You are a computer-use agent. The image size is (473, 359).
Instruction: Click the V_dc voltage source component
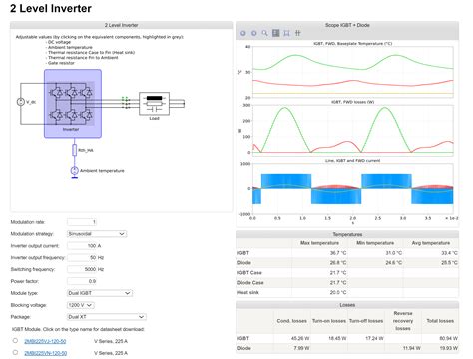21,102
